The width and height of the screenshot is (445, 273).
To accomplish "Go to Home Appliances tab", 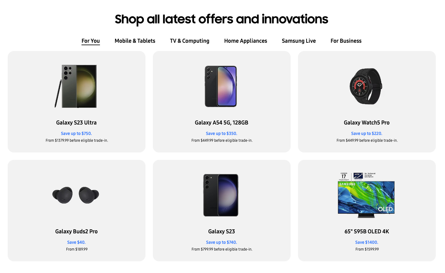I will point(245,41).
